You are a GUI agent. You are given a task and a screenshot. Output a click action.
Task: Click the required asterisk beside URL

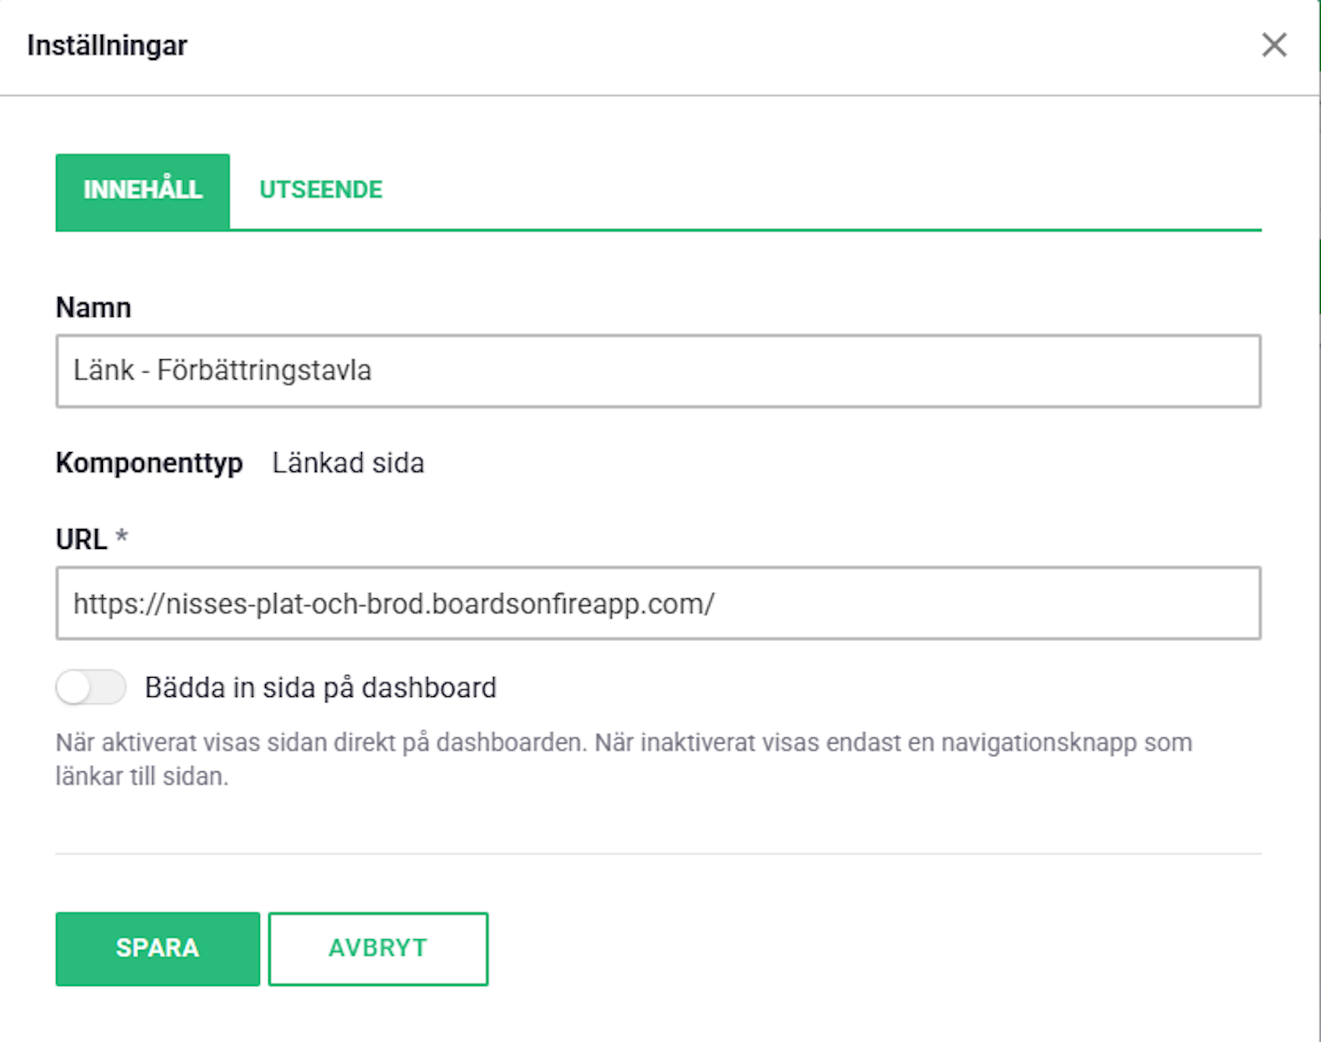[122, 536]
